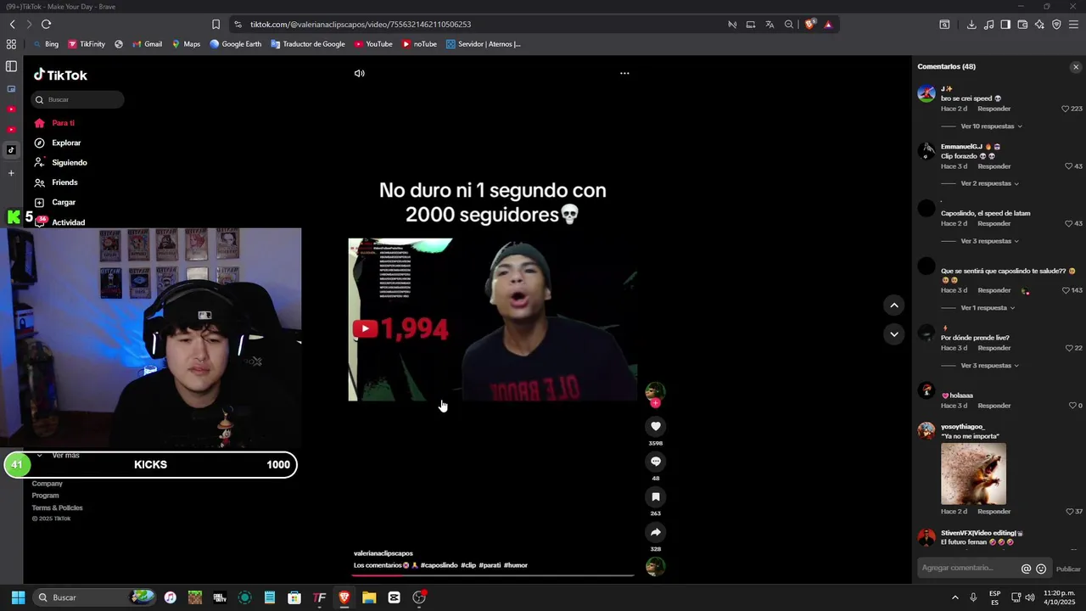Insert a mention with the @ icon
1086x611 pixels.
[x=1026, y=569]
